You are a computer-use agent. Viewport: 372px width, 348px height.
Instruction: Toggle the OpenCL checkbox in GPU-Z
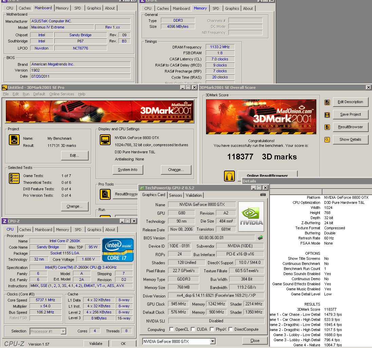[x=171, y=329]
